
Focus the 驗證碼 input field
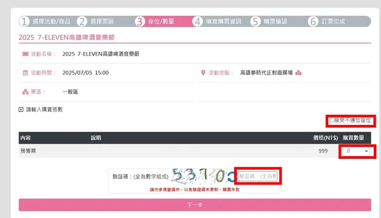(x=257, y=176)
